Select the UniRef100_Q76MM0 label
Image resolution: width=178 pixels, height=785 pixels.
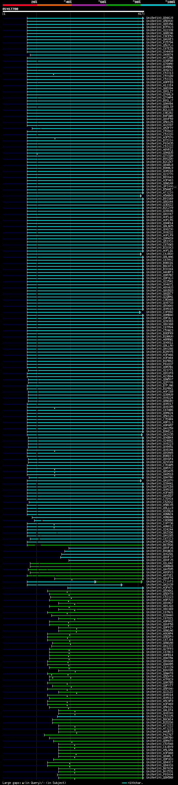(160, 64)
